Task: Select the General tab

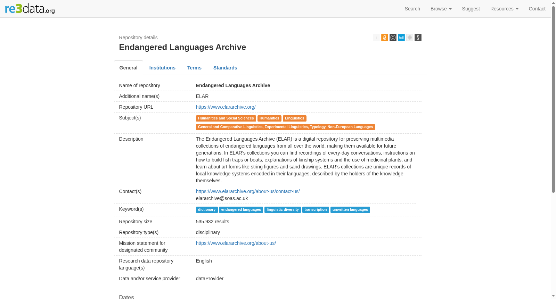Action: pyautogui.click(x=129, y=68)
